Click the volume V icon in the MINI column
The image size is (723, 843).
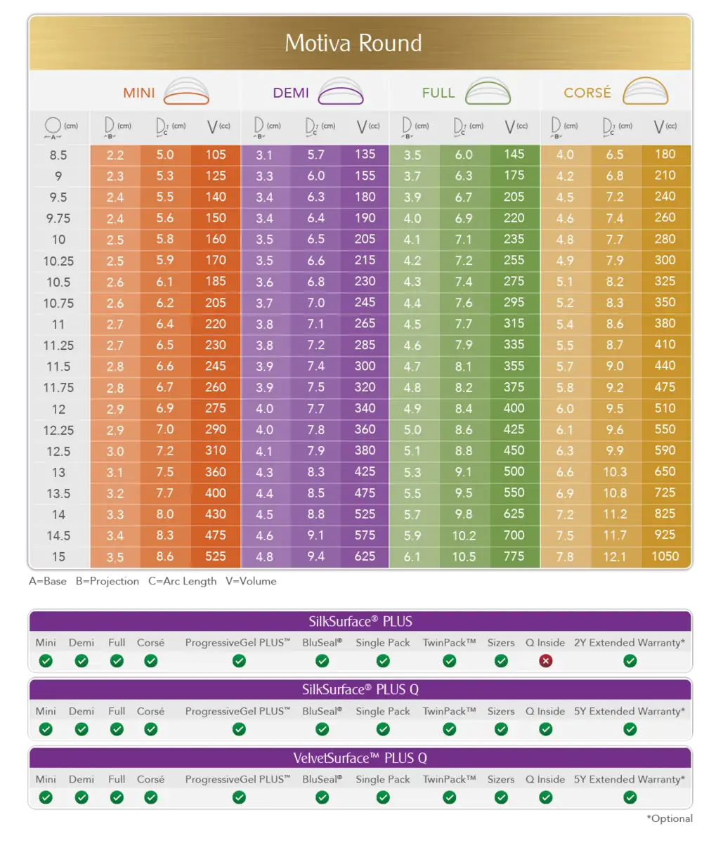coord(214,127)
